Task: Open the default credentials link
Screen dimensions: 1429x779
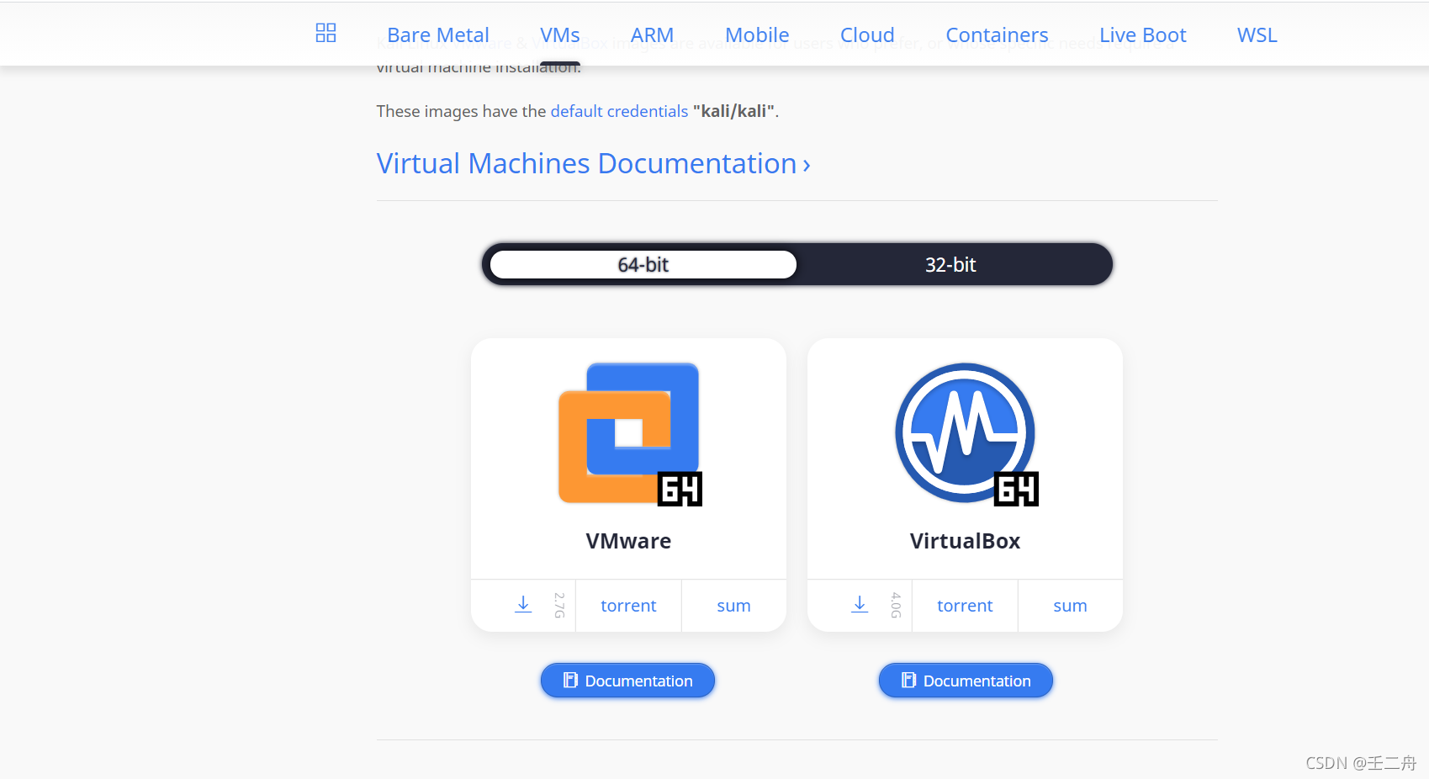Action: pos(619,110)
